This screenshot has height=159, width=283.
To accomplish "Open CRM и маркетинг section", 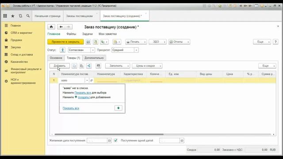I will tap(22, 33).
